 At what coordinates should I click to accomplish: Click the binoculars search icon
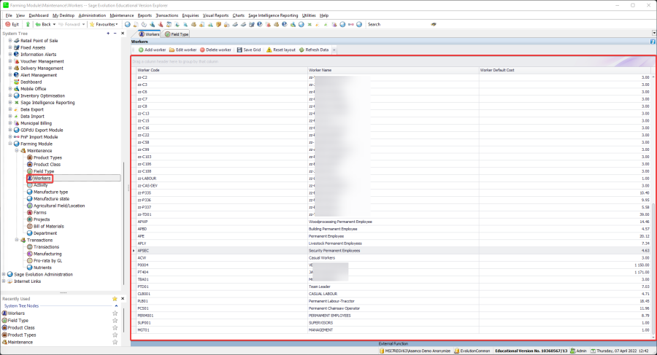click(x=434, y=24)
